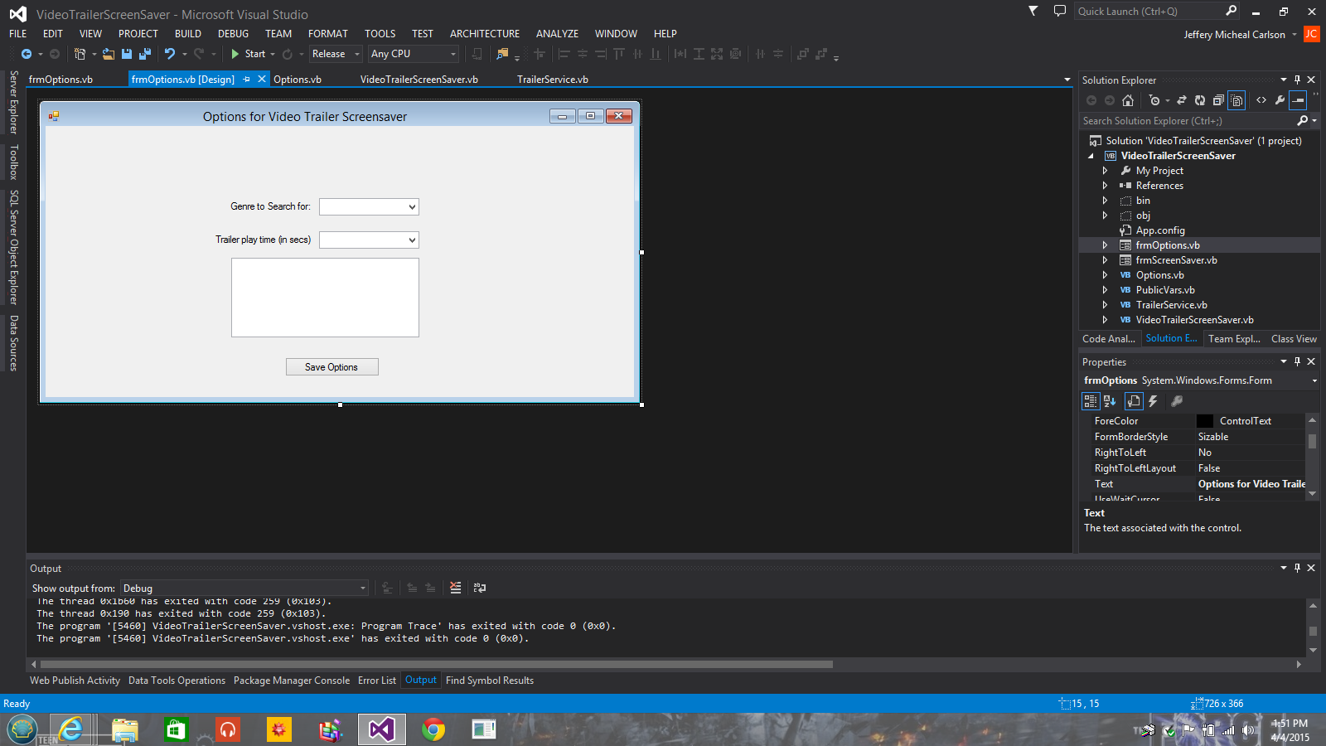Select PublicVars.vb in Solution Explorer

point(1165,290)
